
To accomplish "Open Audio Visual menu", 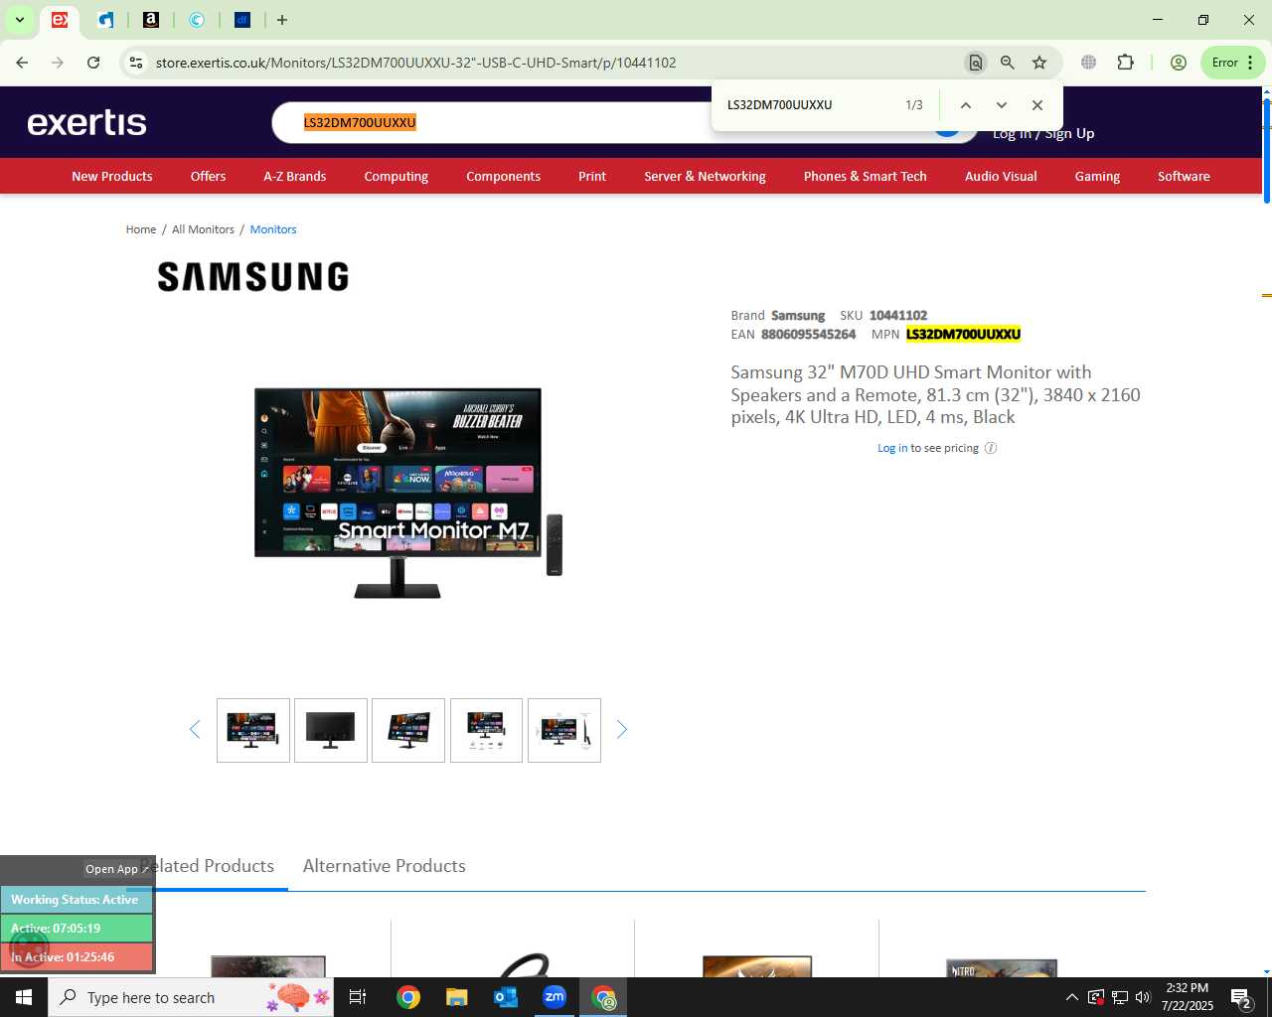I will click(1001, 176).
